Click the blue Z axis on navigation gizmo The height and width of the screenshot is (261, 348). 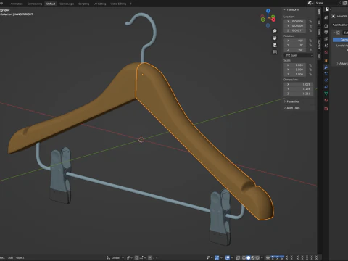pyautogui.click(x=268, y=11)
